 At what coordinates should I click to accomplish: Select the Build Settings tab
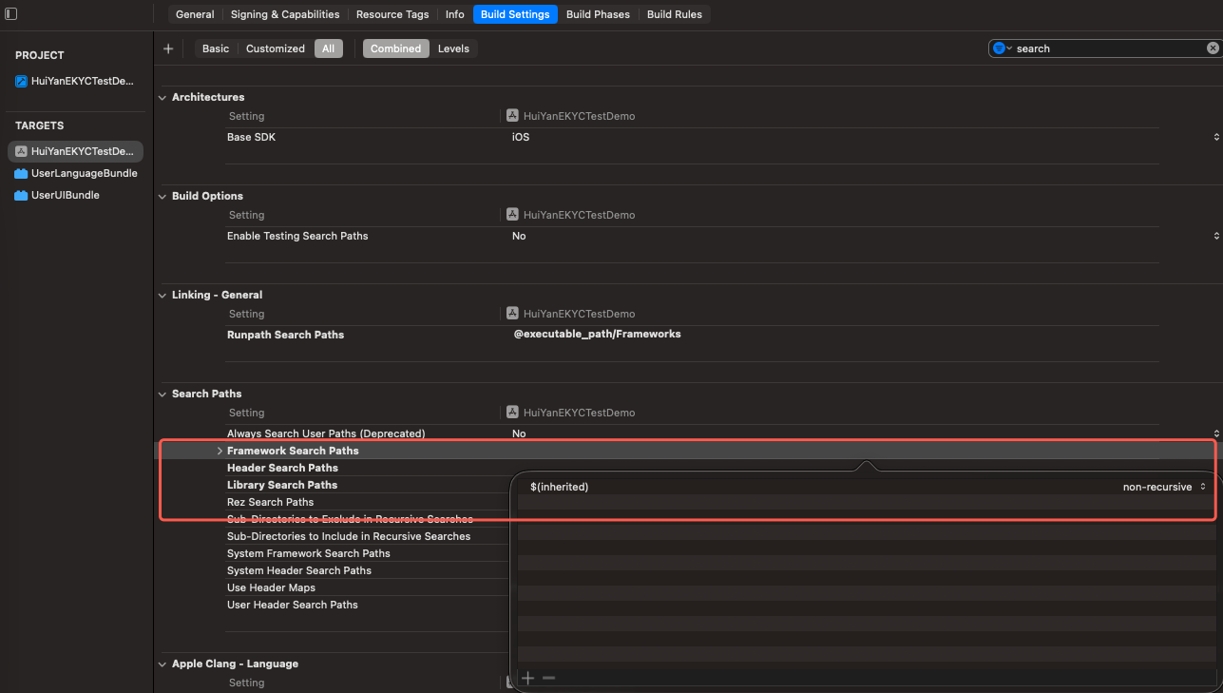tap(515, 14)
